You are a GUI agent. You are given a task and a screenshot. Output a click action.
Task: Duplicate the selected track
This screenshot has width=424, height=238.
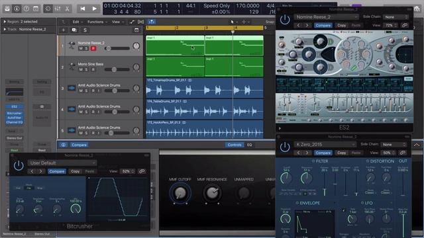coord(74,30)
